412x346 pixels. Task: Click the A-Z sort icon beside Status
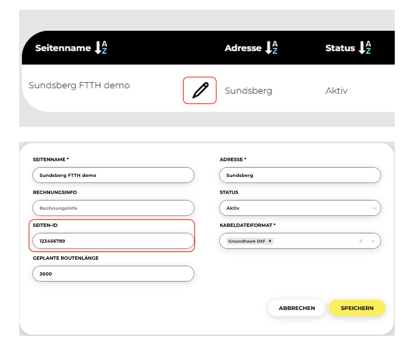click(365, 48)
